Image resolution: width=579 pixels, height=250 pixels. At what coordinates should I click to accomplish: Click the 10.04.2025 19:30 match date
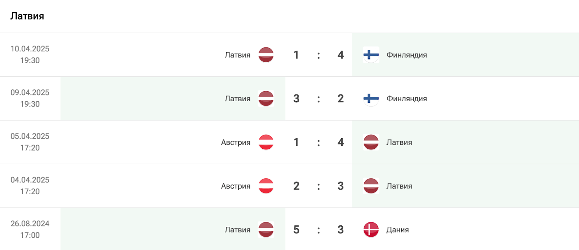(30, 55)
